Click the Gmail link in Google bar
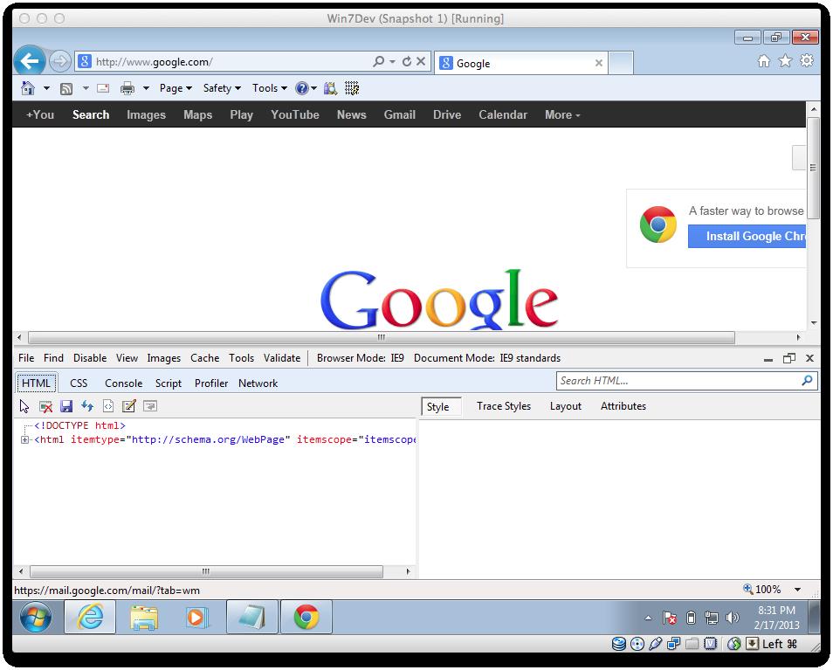 (x=400, y=114)
